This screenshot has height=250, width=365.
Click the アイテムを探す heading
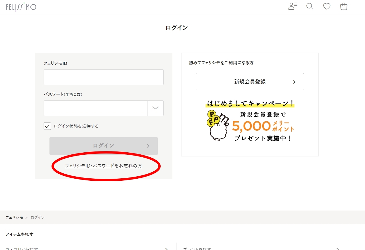[20, 234]
